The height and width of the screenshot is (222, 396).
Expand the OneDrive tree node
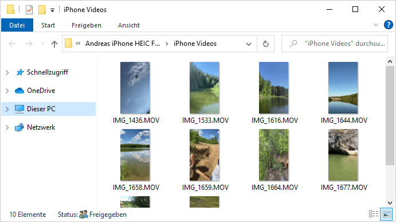pos(7,91)
